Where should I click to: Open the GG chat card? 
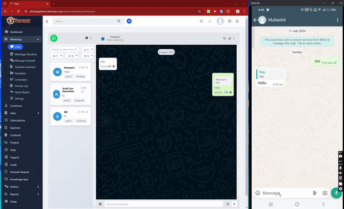[x=71, y=117]
